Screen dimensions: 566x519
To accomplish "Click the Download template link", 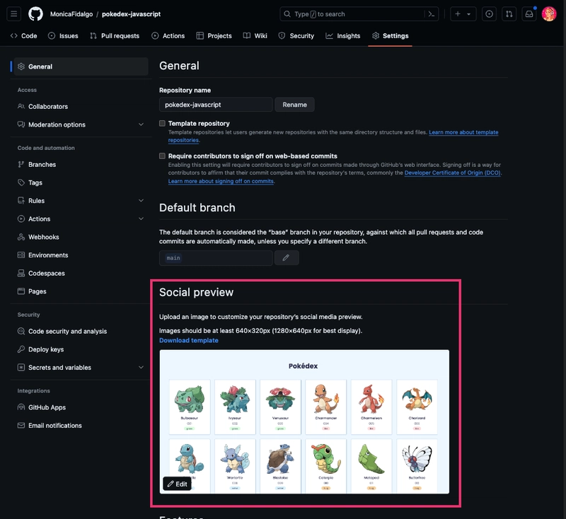I will click(189, 340).
